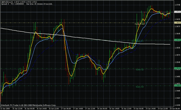The height and width of the screenshot is (110, 181).
Task: Click the 13 Jun 2008 date label
Action: 5,109
